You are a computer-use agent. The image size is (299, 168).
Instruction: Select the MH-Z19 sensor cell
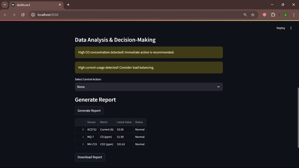point(92,144)
